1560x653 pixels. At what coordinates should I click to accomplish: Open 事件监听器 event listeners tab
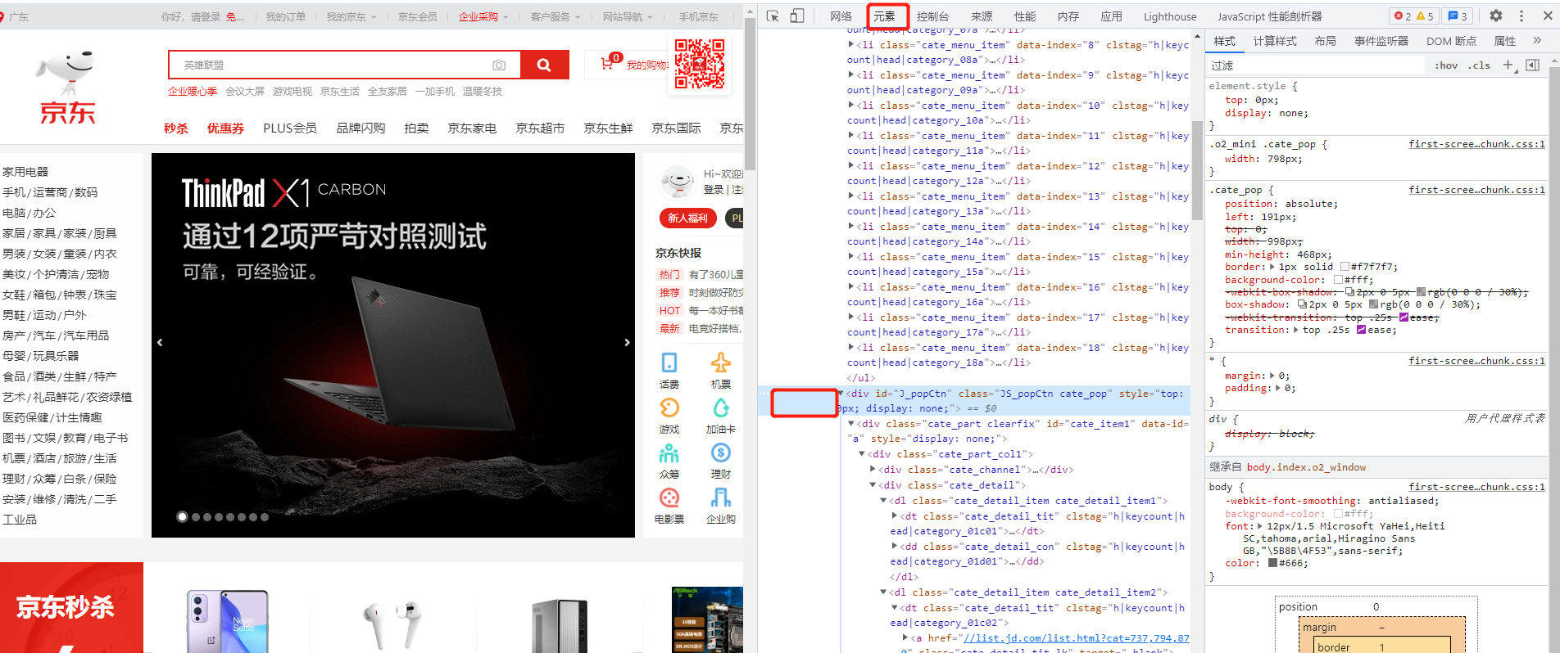point(1381,41)
